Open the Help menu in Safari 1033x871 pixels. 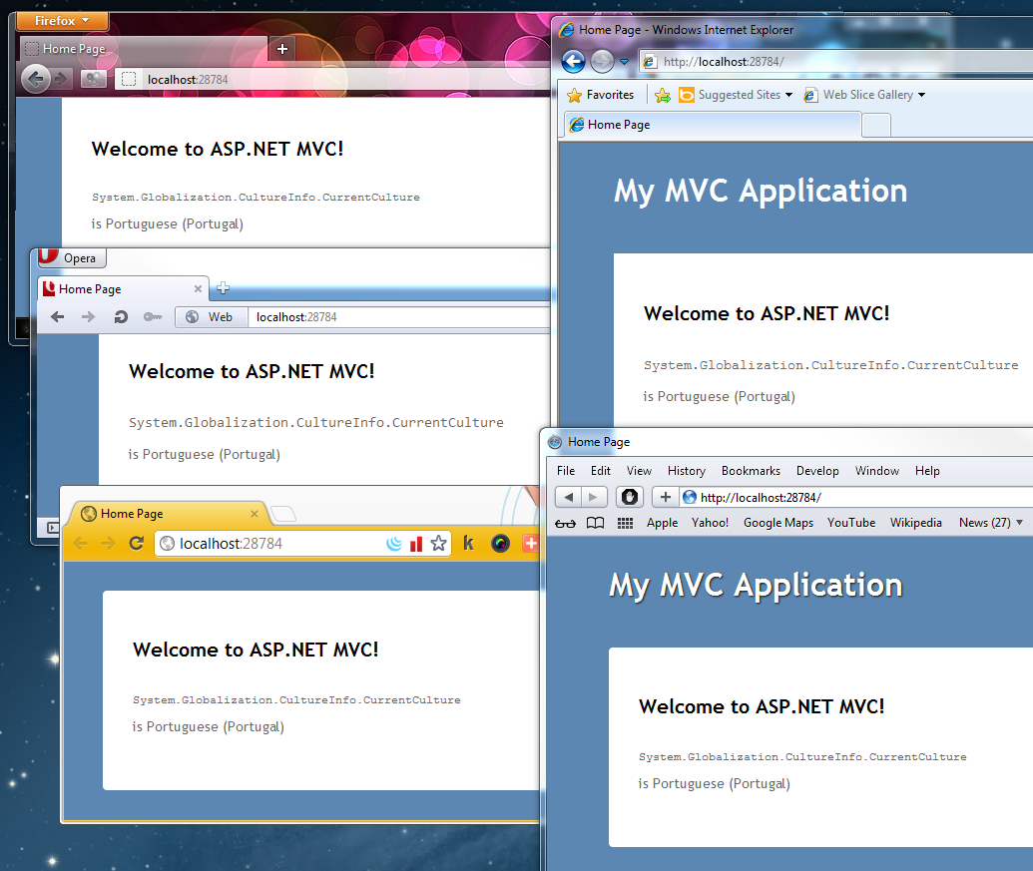point(927,471)
